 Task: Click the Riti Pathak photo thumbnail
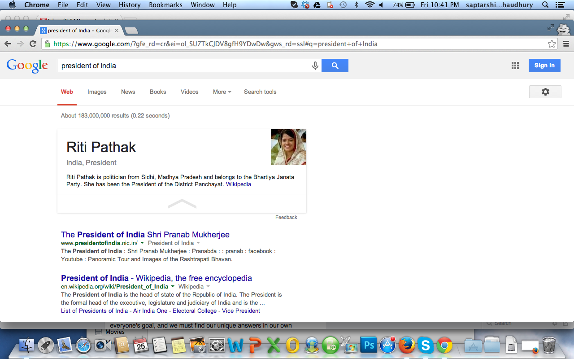[288, 147]
